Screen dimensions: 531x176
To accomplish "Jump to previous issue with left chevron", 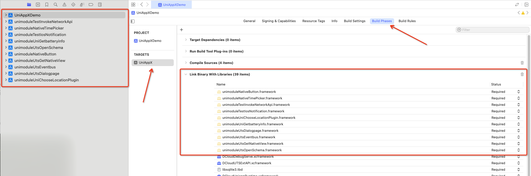I will (x=519, y=13).
